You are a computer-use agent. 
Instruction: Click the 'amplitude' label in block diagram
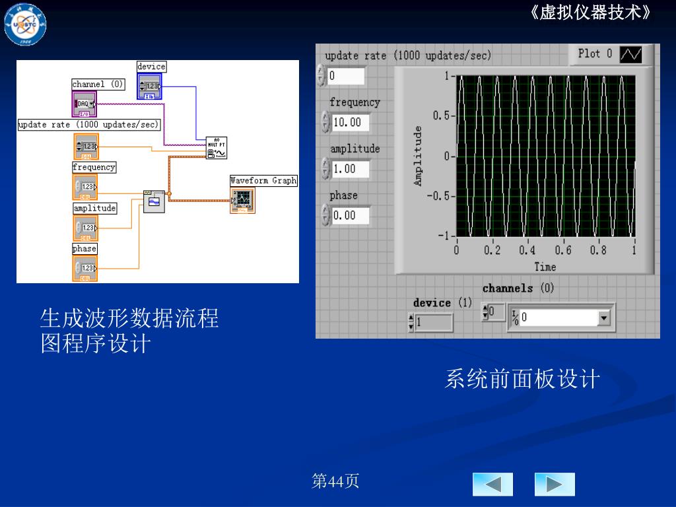point(95,208)
